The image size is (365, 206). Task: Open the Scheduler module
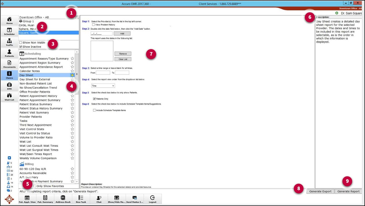[9, 31]
